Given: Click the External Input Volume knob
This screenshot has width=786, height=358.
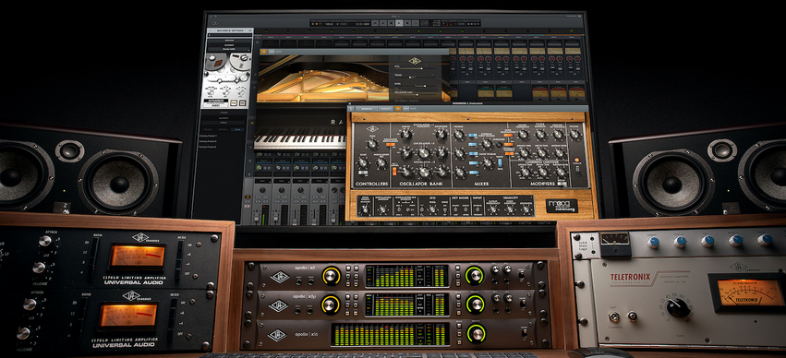Looking at the screenshot, I should click(487, 144).
